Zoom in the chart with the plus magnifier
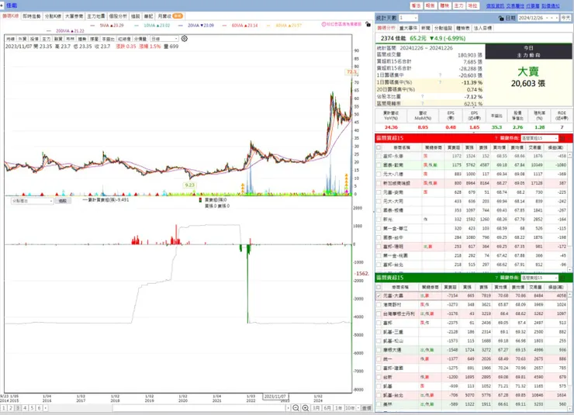Viewport: 574px width, 415px height. click(x=306, y=408)
